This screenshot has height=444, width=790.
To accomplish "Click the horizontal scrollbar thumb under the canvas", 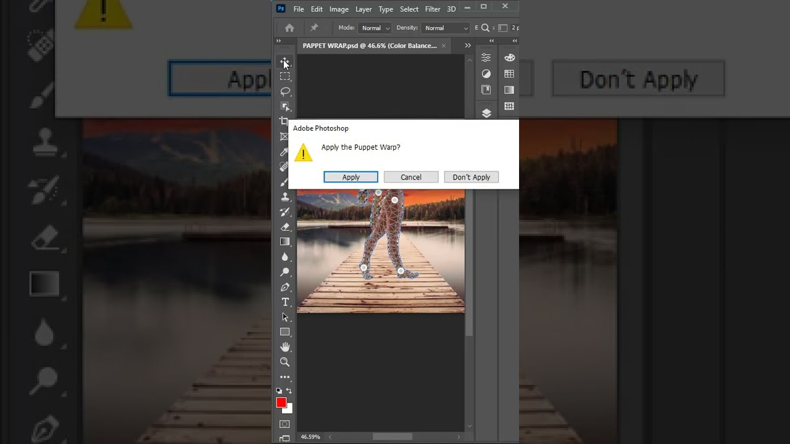I will click(x=393, y=437).
